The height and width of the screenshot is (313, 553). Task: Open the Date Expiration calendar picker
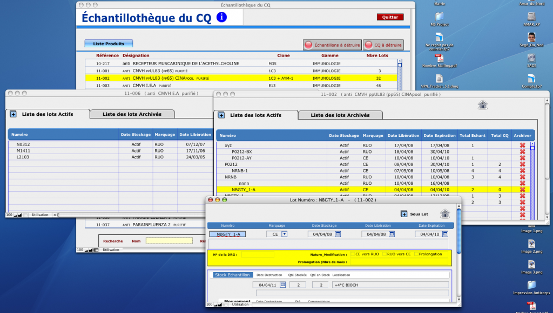click(x=445, y=234)
